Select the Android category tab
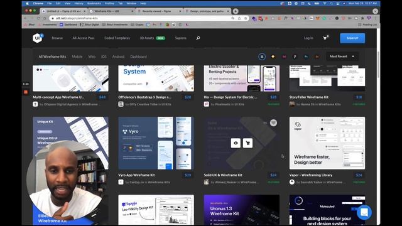Image resolution: width=402 pixels, height=226 pixels. click(x=118, y=56)
